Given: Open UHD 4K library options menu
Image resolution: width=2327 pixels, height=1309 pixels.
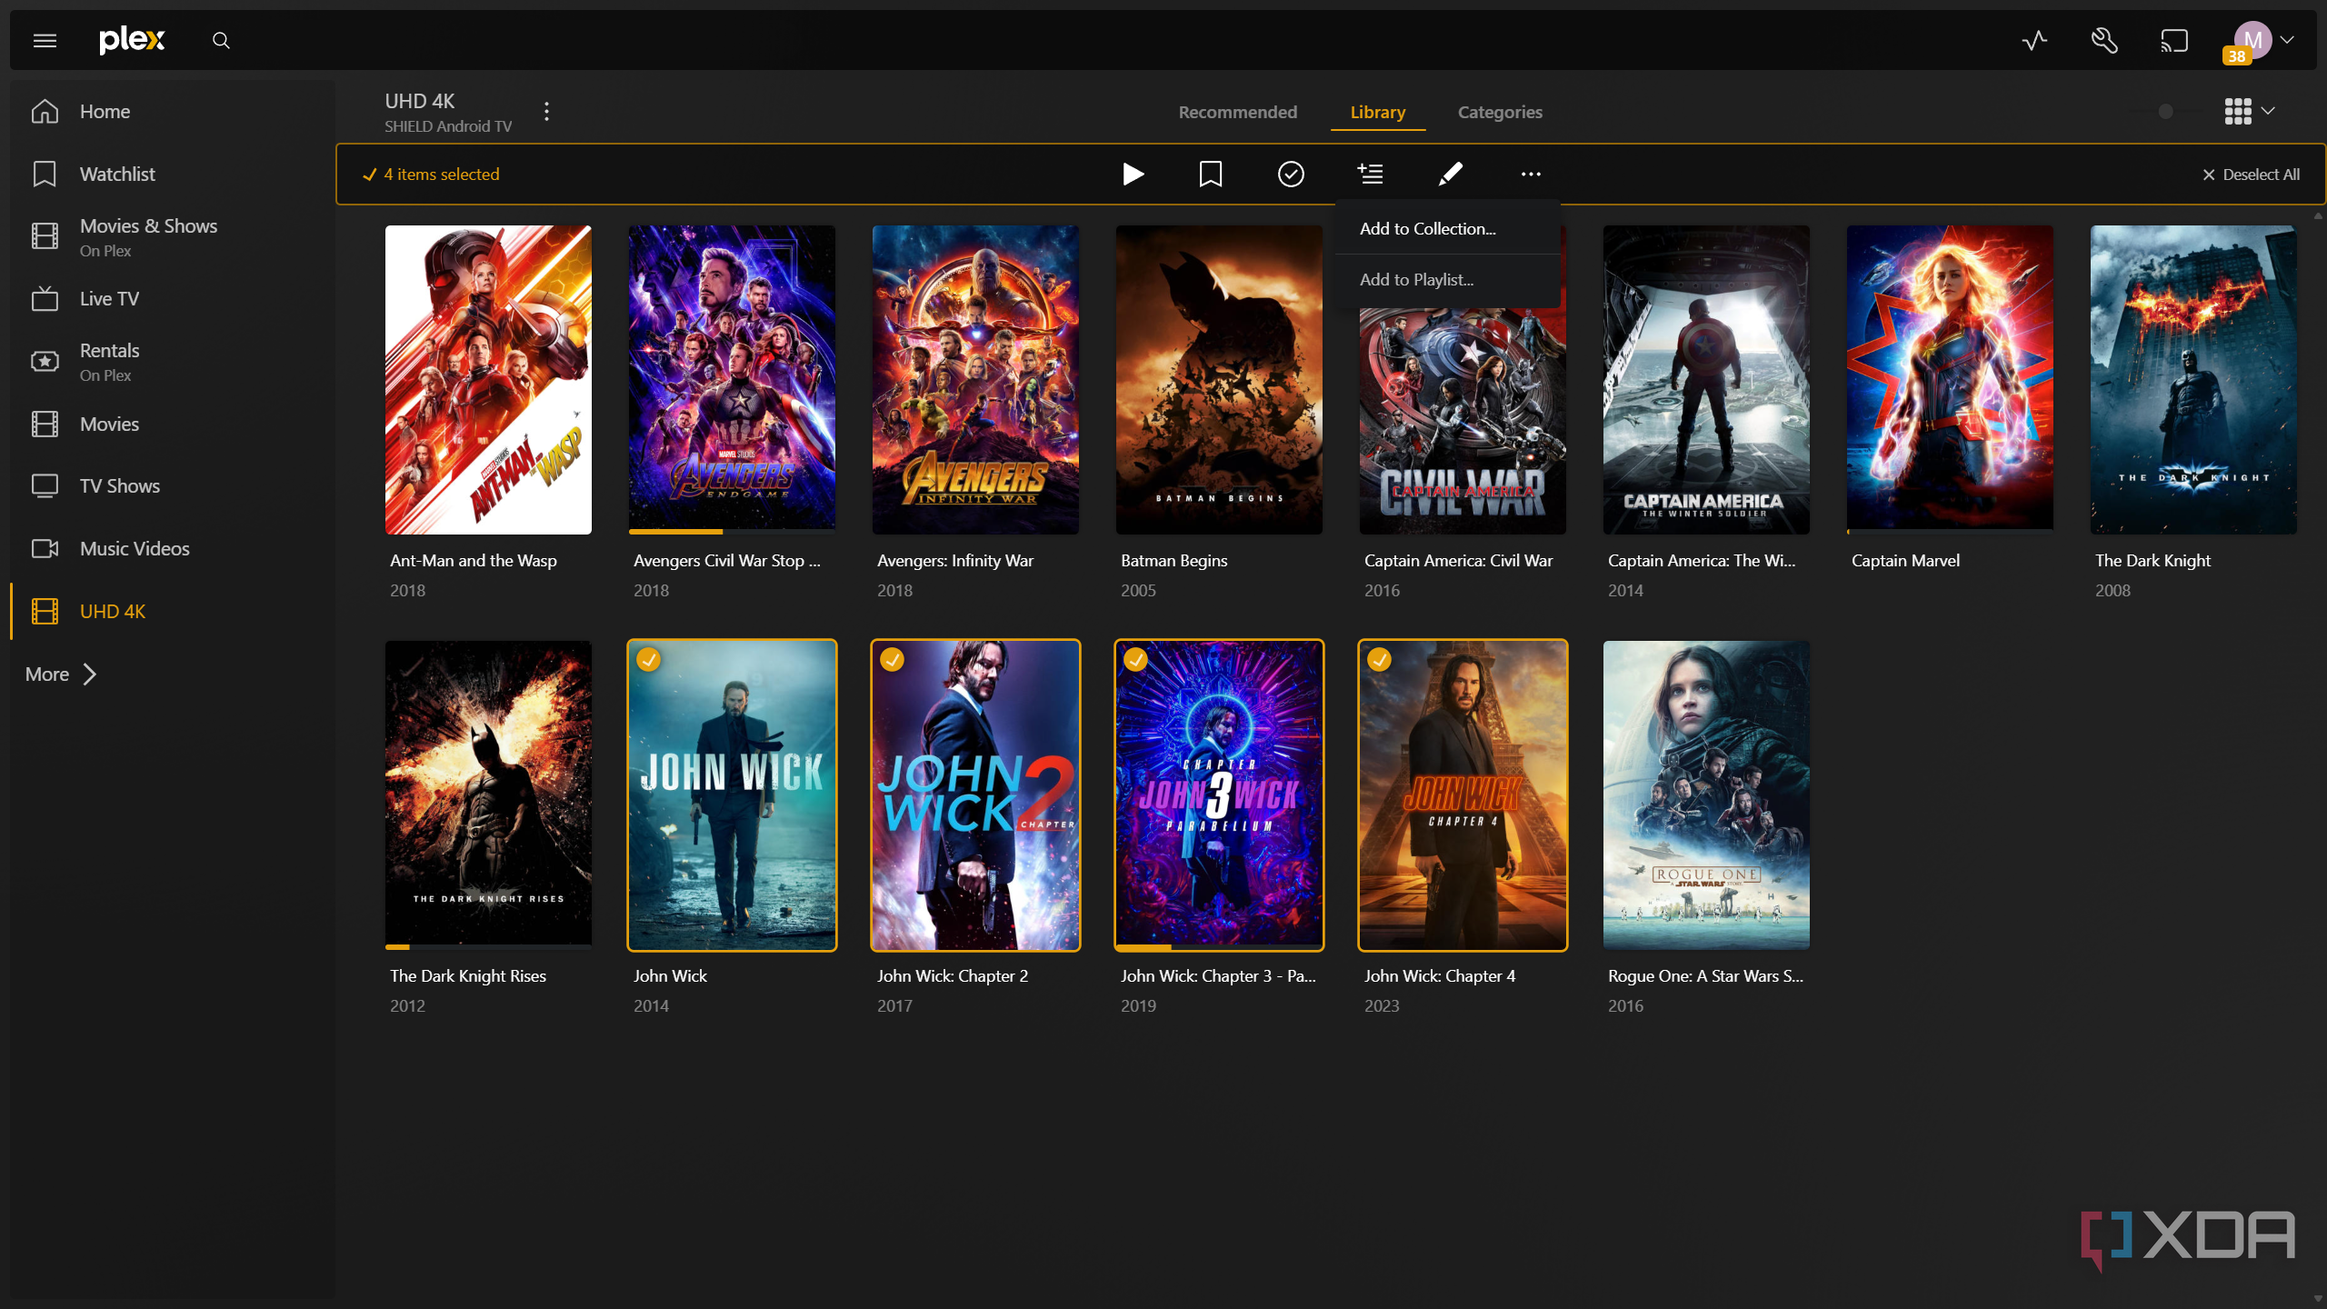Looking at the screenshot, I should (x=546, y=112).
